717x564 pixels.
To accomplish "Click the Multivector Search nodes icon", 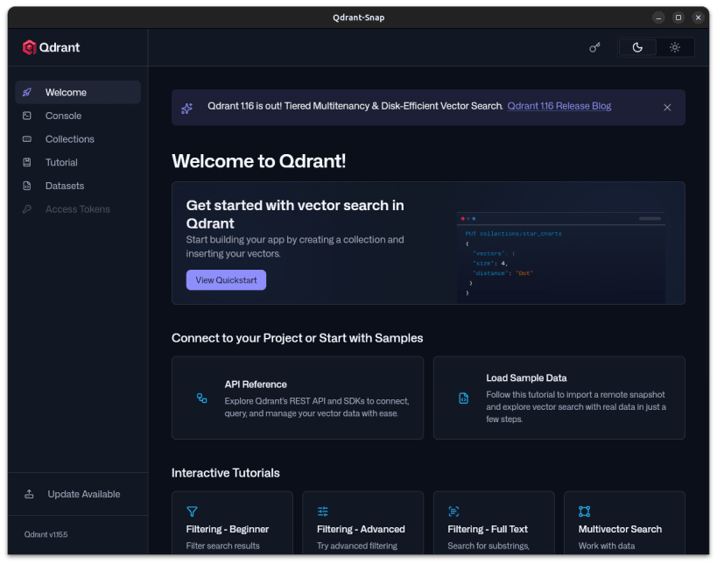I will coord(585,511).
